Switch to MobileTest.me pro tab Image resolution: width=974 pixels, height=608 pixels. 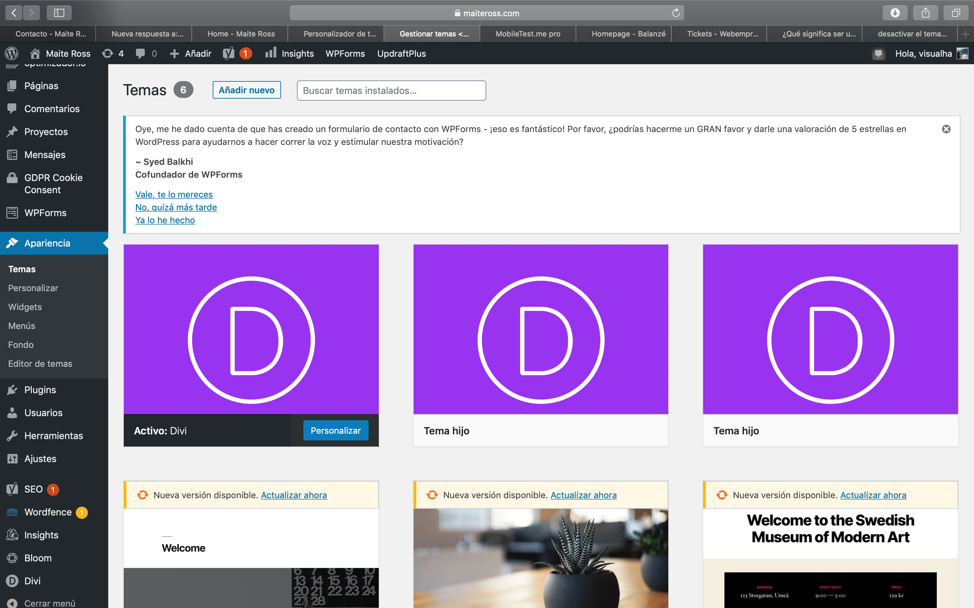pos(528,34)
